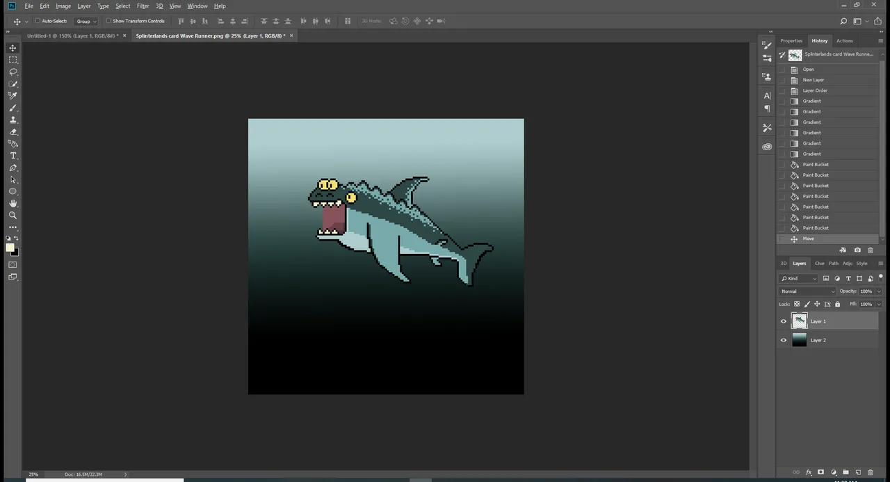The width and height of the screenshot is (890, 482).
Task: Open the Layers panel flyout menu
Action: (881, 264)
